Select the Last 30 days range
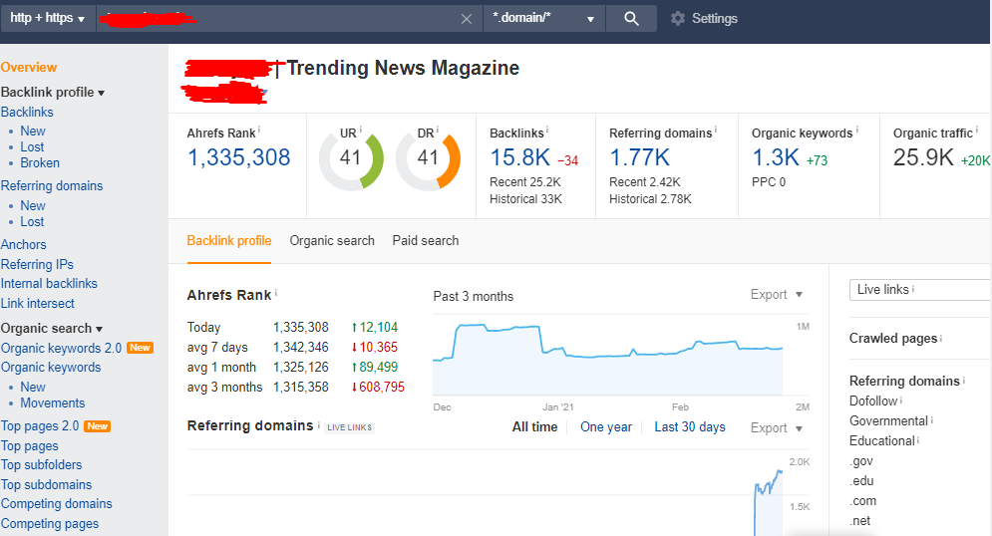Viewport: 992px width, 536px height. 690,426
